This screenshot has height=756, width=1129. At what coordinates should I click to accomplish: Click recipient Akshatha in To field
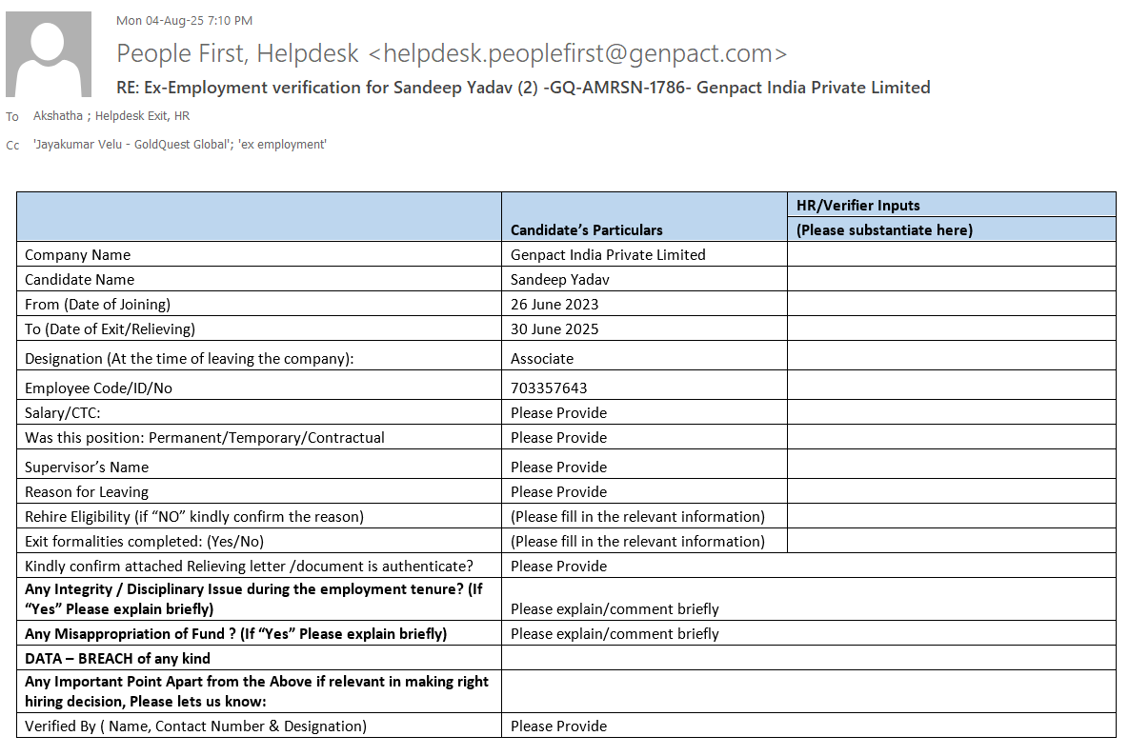coord(56,116)
